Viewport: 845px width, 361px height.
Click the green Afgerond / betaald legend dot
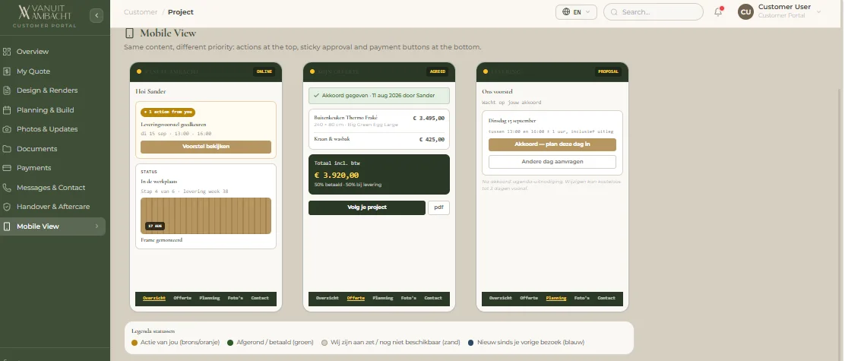pyautogui.click(x=230, y=343)
